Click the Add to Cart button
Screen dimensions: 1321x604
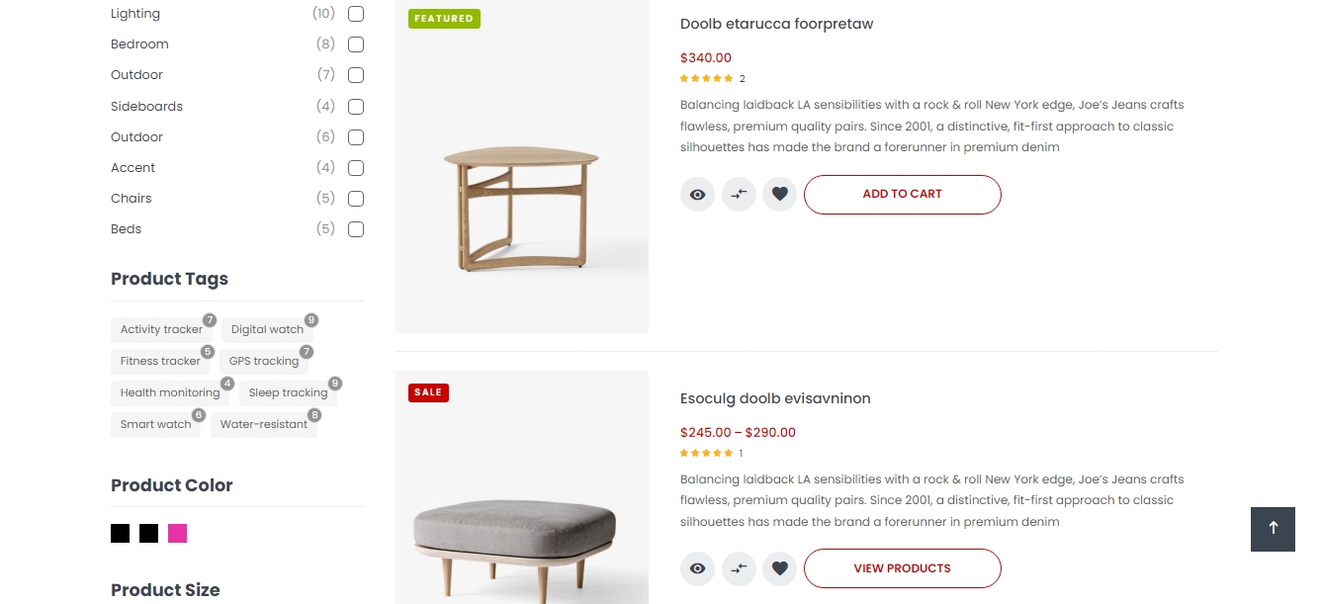click(902, 195)
